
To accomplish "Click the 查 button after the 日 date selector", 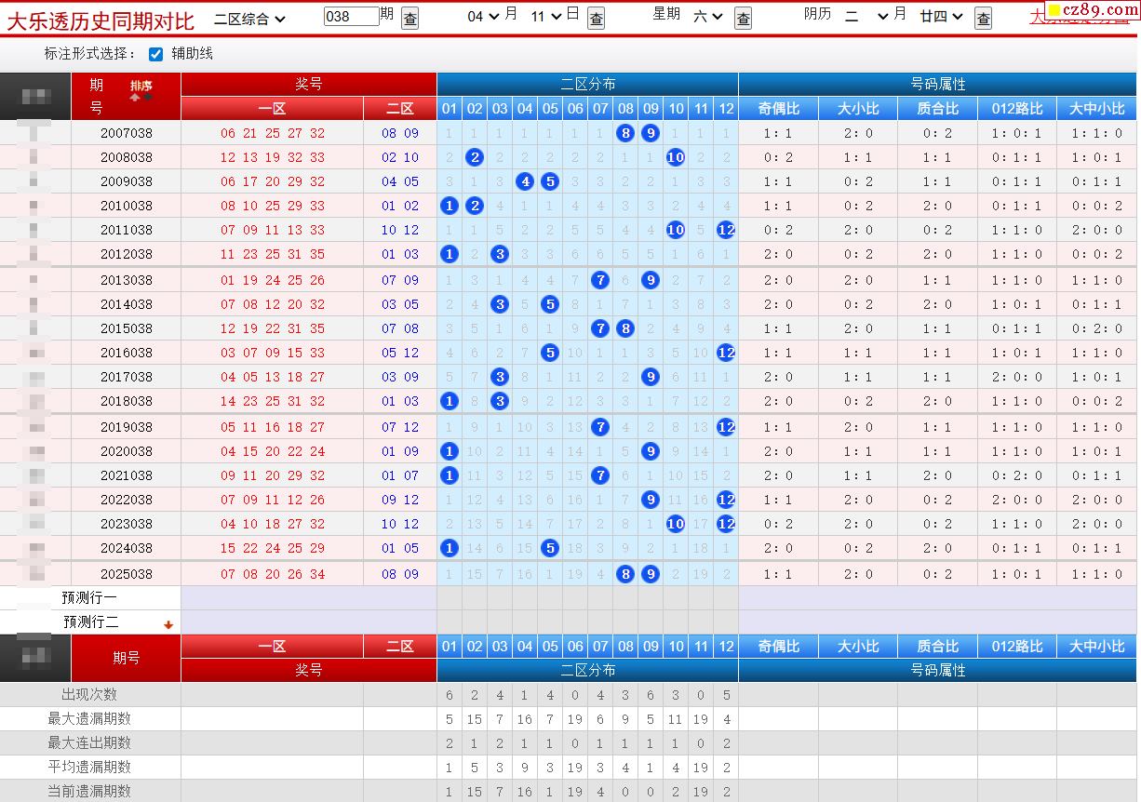I will pyautogui.click(x=597, y=18).
